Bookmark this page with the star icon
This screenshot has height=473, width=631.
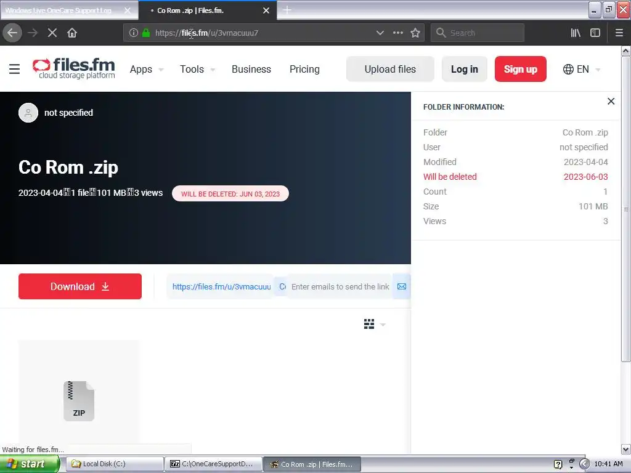415,33
